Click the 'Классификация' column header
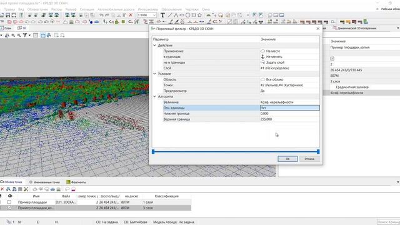The height and width of the screenshot is (225, 400). 167,196
